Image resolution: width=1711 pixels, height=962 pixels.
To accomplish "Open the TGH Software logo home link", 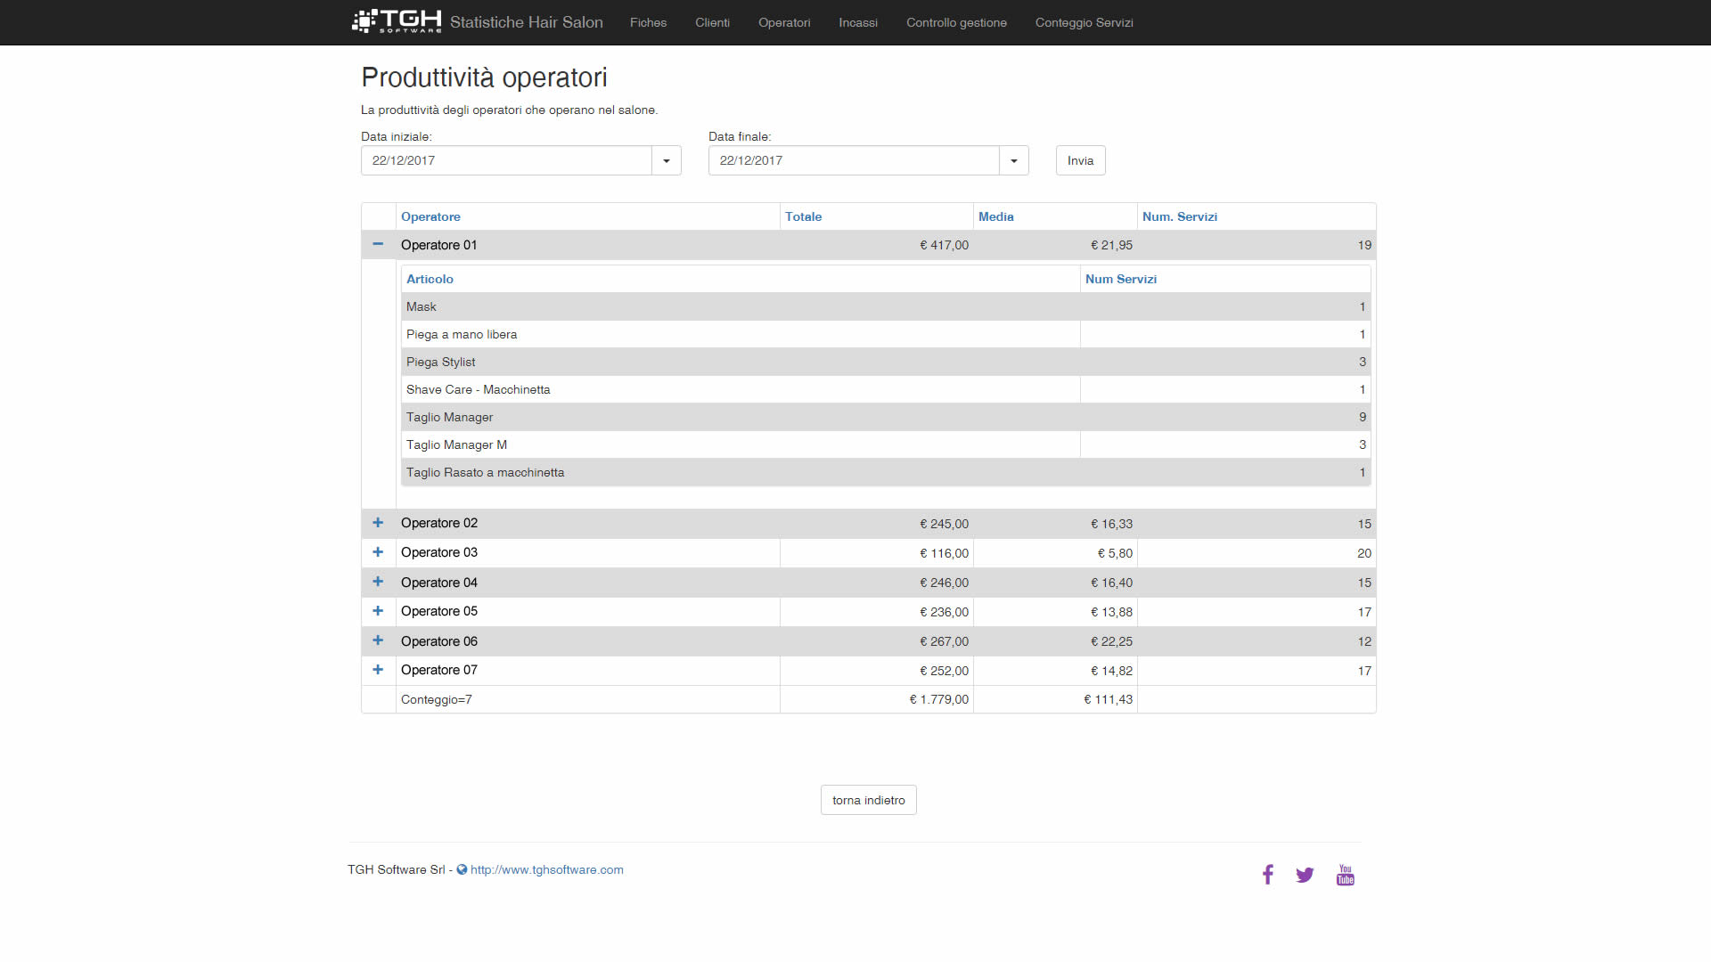I will click(397, 21).
